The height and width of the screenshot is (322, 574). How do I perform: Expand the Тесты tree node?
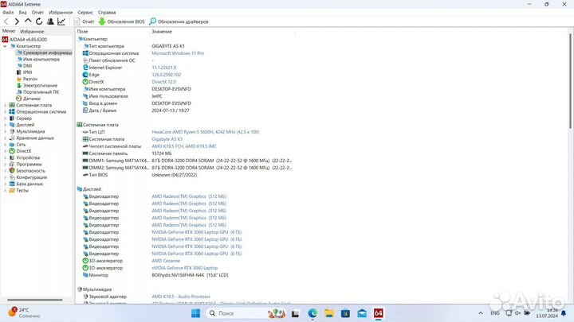pyautogui.click(x=5, y=190)
